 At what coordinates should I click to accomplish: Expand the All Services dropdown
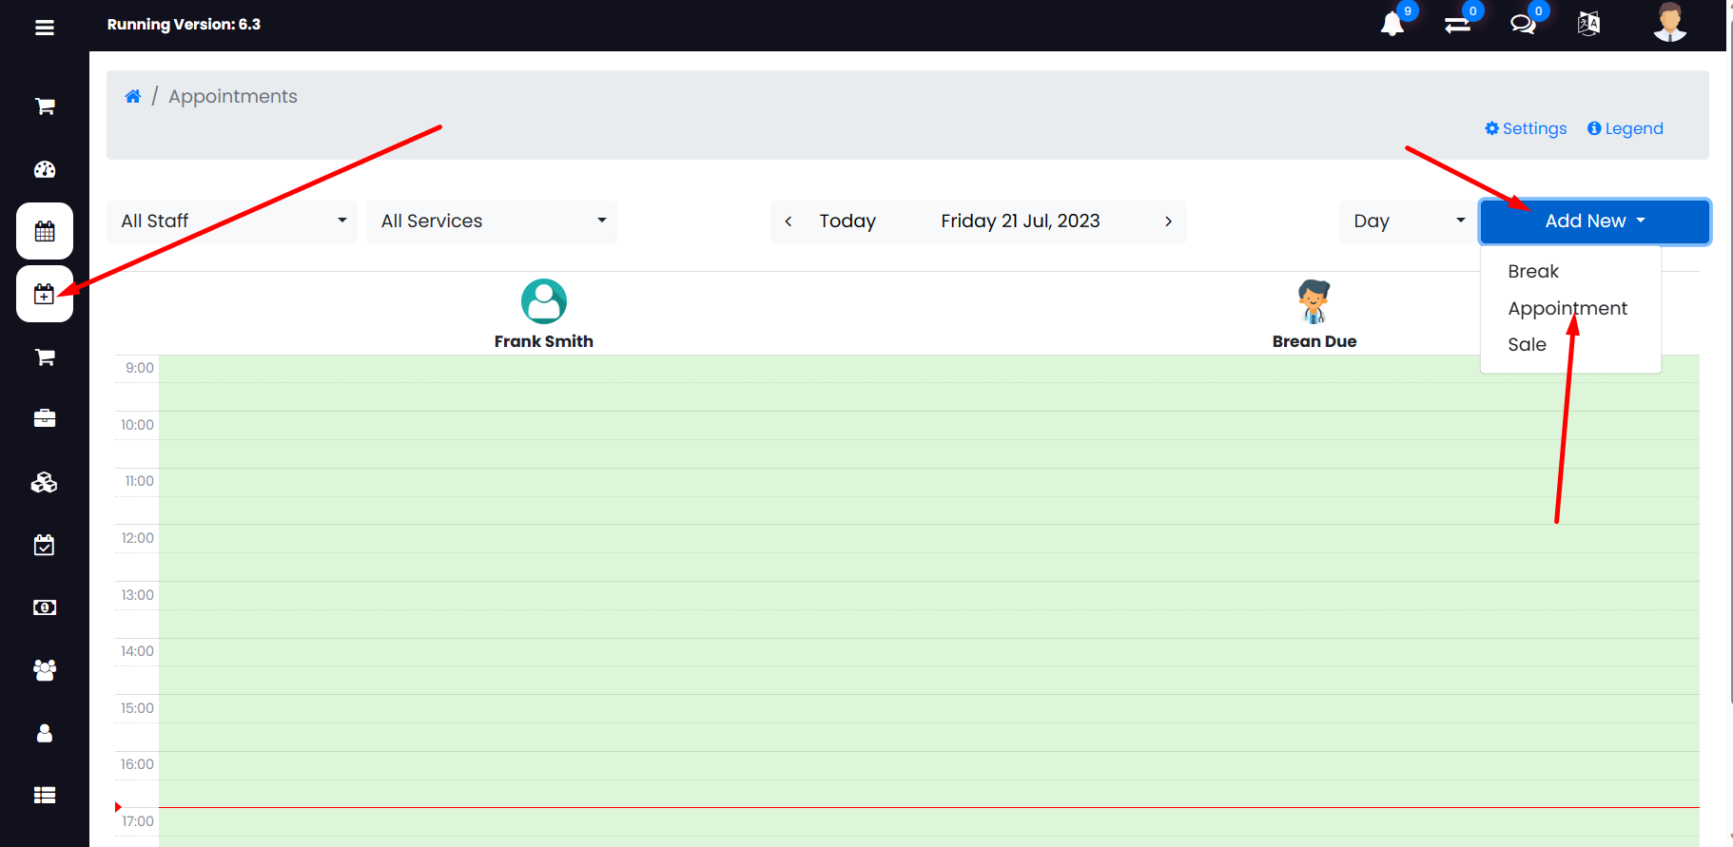[492, 221]
